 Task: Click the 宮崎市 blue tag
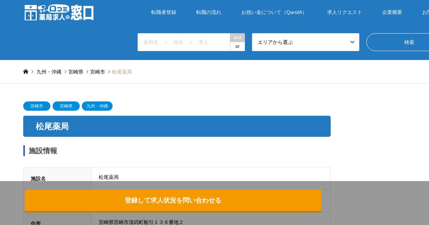click(x=37, y=106)
